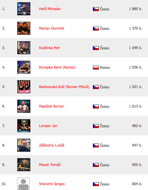The height and width of the screenshot is (190, 148).
Task: Select Karlovarský Král (Roman Mikuš) link
Action: click(64, 87)
